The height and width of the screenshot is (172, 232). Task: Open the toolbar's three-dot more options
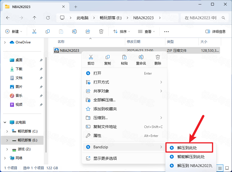coord(166,32)
